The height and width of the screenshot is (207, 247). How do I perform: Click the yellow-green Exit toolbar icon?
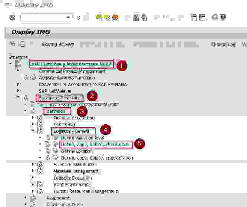(x=107, y=17)
